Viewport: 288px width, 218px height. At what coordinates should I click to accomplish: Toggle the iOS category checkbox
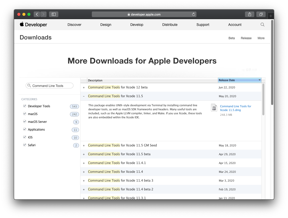[x=25, y=137]
